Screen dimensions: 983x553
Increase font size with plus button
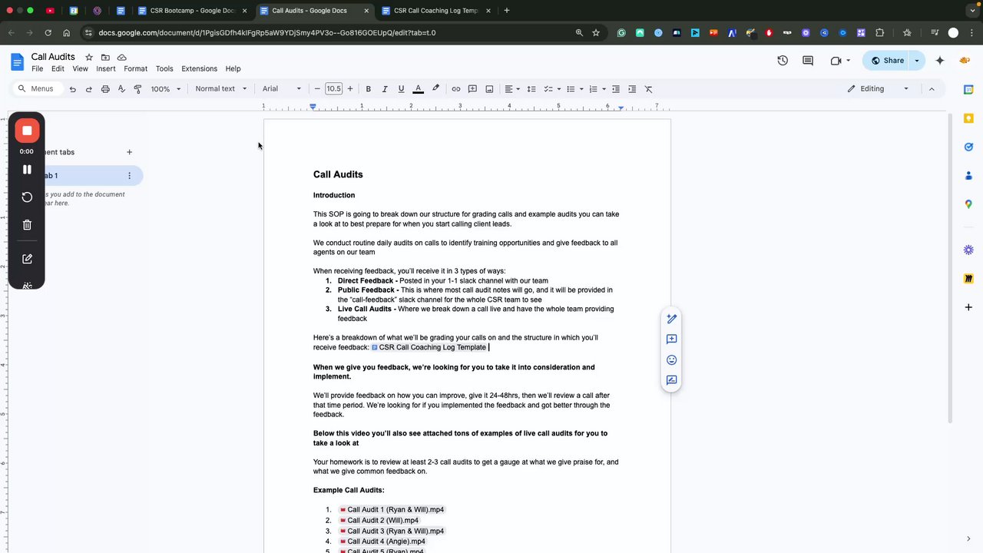[x=350, y=89]
